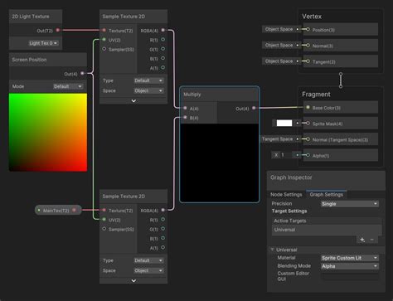This screenshot has width=393, height=301.
Task: Click the Sprite Mask(4) port in the Fragment block
Action: click(x=308, y=124)
